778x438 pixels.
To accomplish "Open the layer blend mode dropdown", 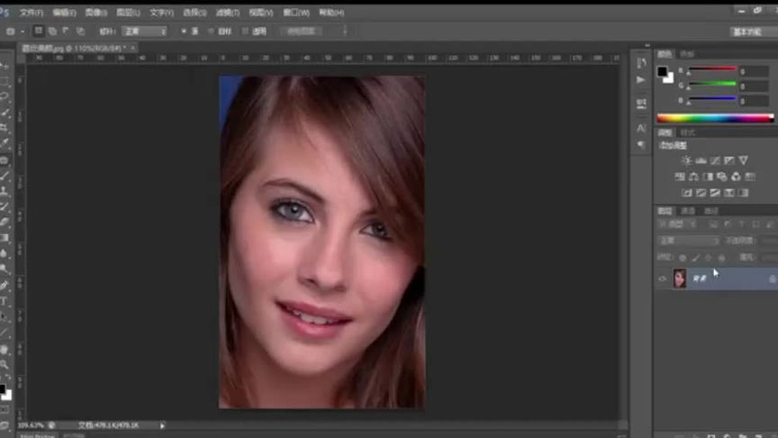I will tap(688, 241).
